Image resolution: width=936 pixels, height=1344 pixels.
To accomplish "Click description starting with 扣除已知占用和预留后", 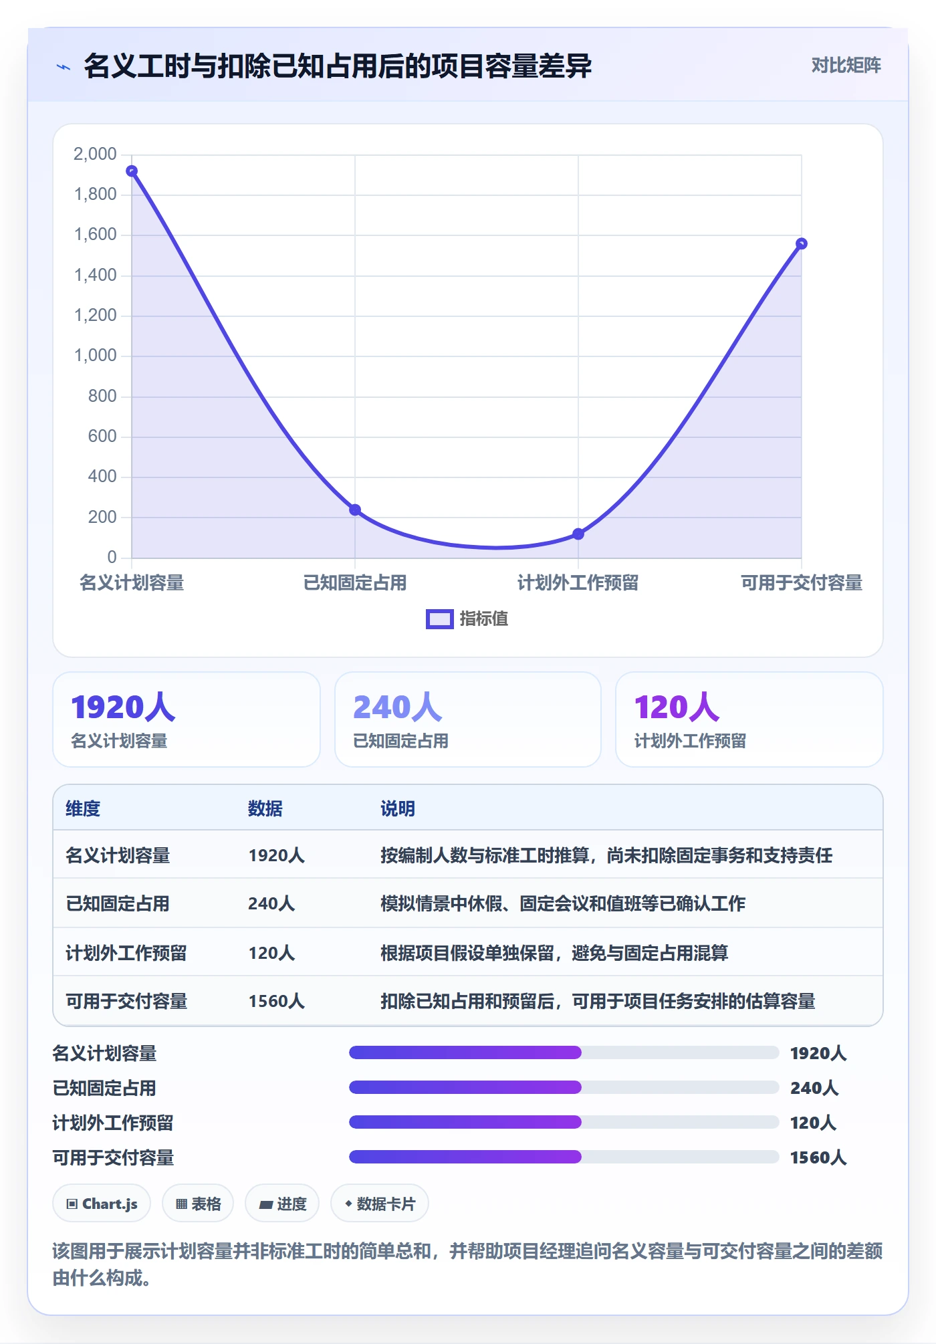I will (x=598, y=1001).
